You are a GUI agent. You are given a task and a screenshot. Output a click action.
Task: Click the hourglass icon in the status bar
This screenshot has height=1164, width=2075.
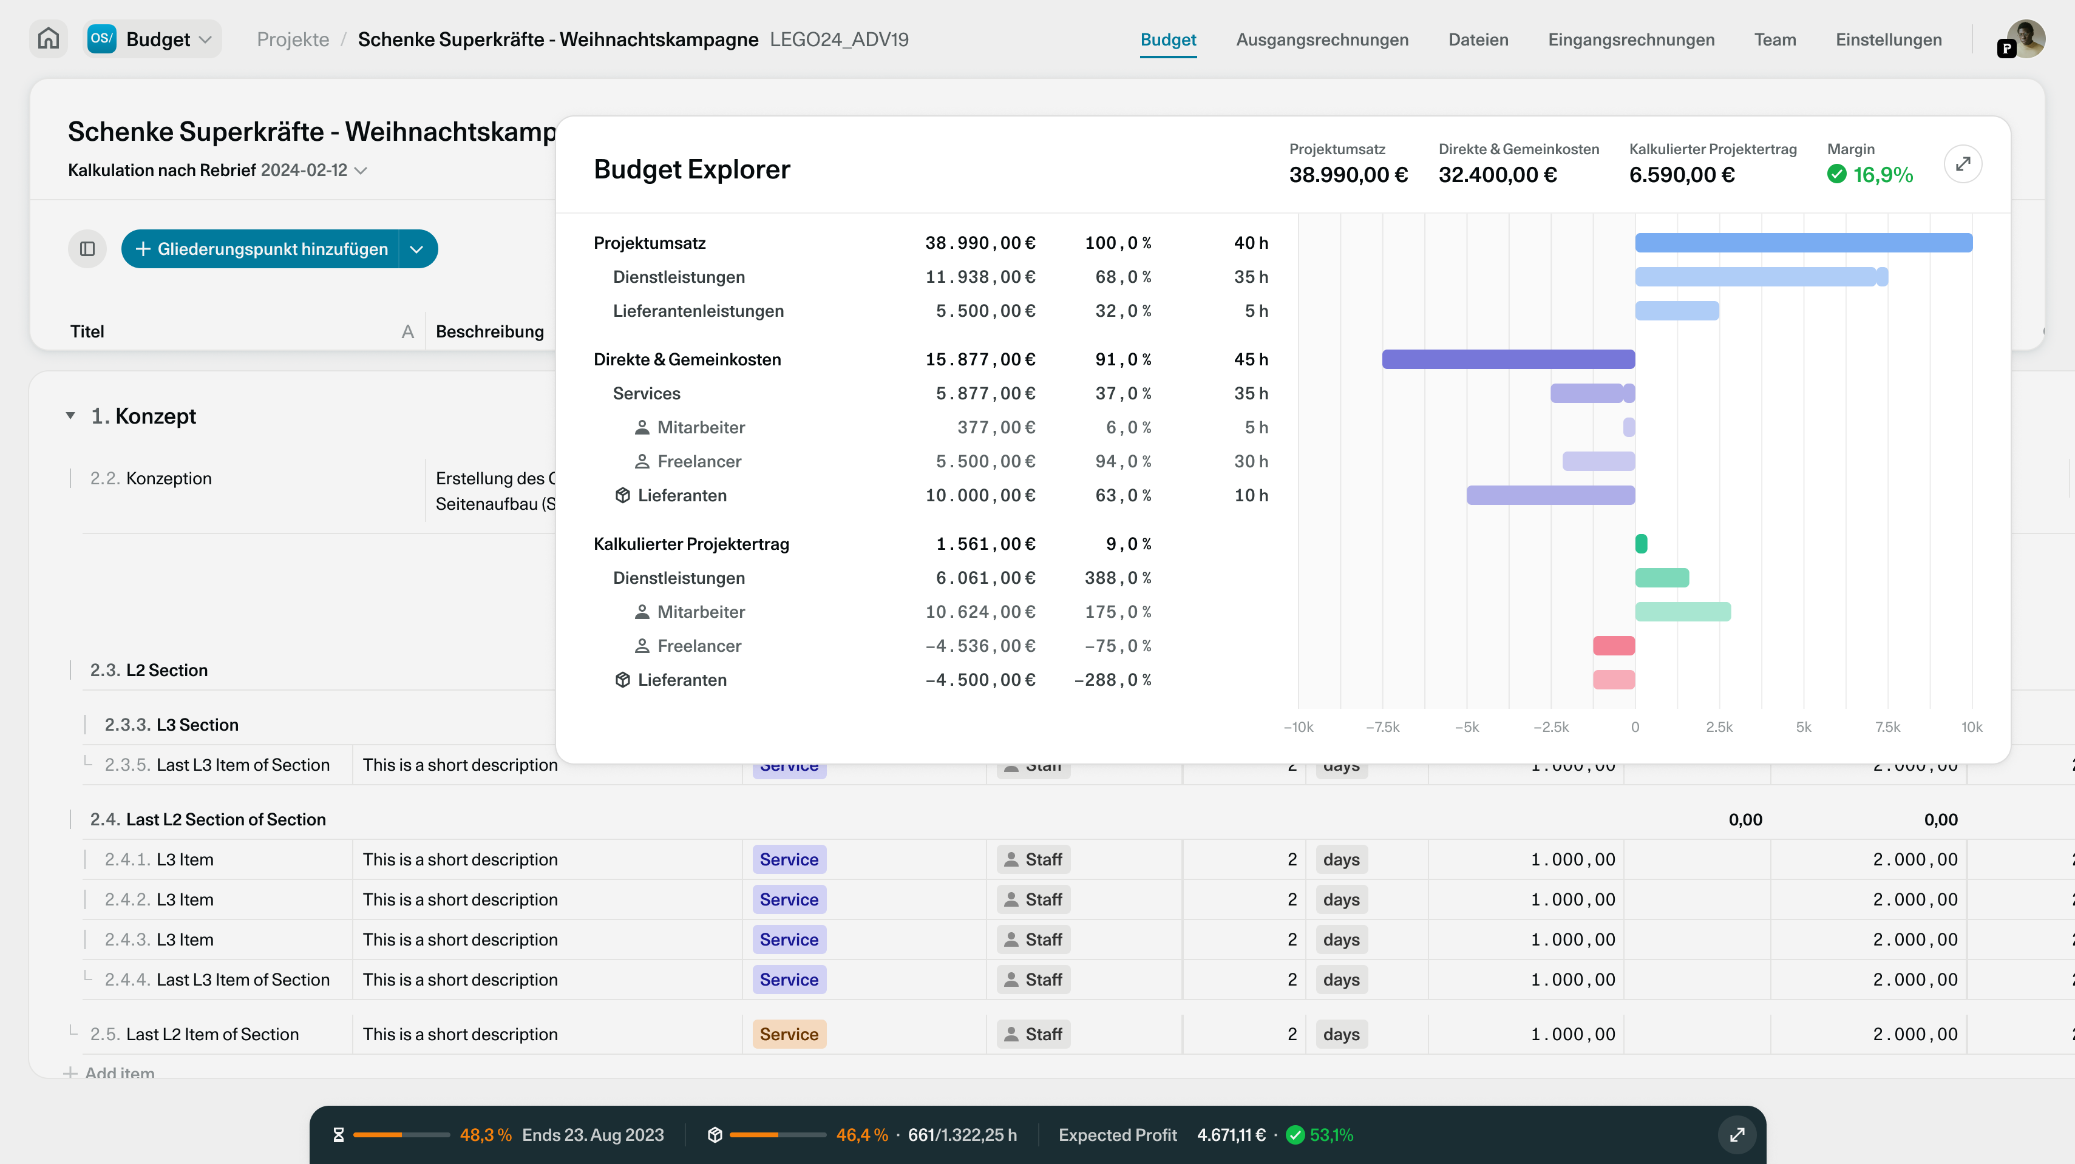point(340,1135)
